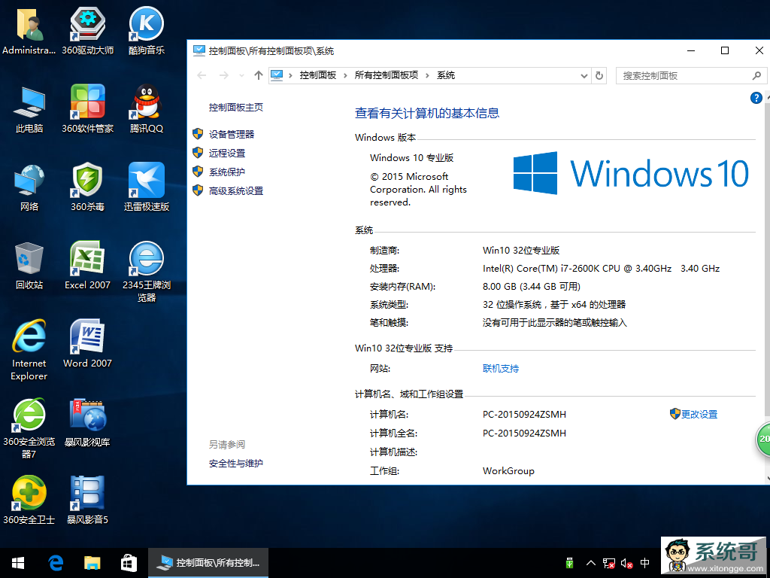Click the WorkGroup value text
The image size is (770, 578).
508,471
